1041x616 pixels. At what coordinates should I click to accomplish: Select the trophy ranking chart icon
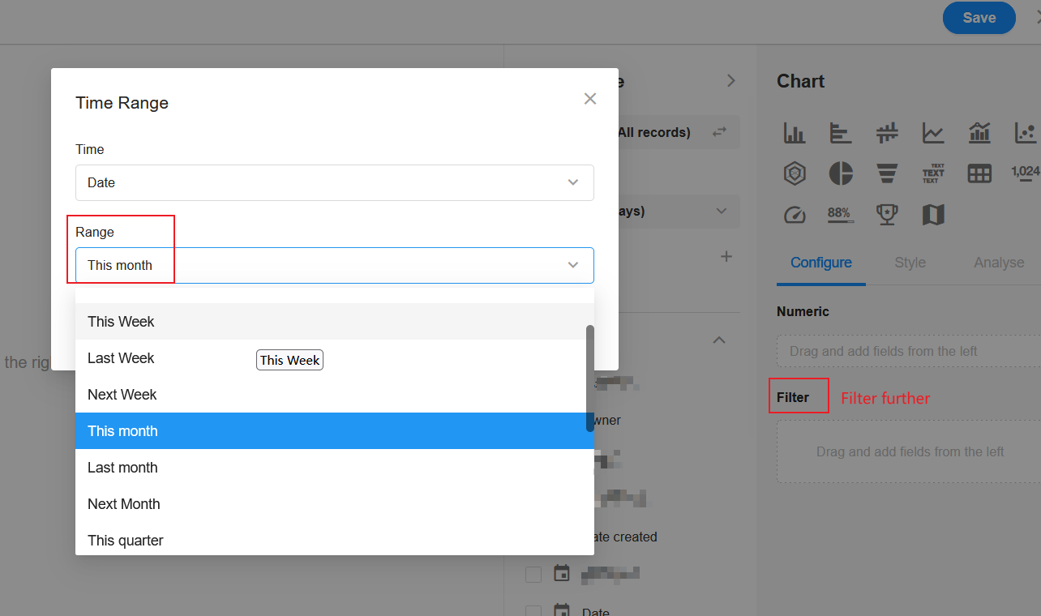(x=887, y=215)
